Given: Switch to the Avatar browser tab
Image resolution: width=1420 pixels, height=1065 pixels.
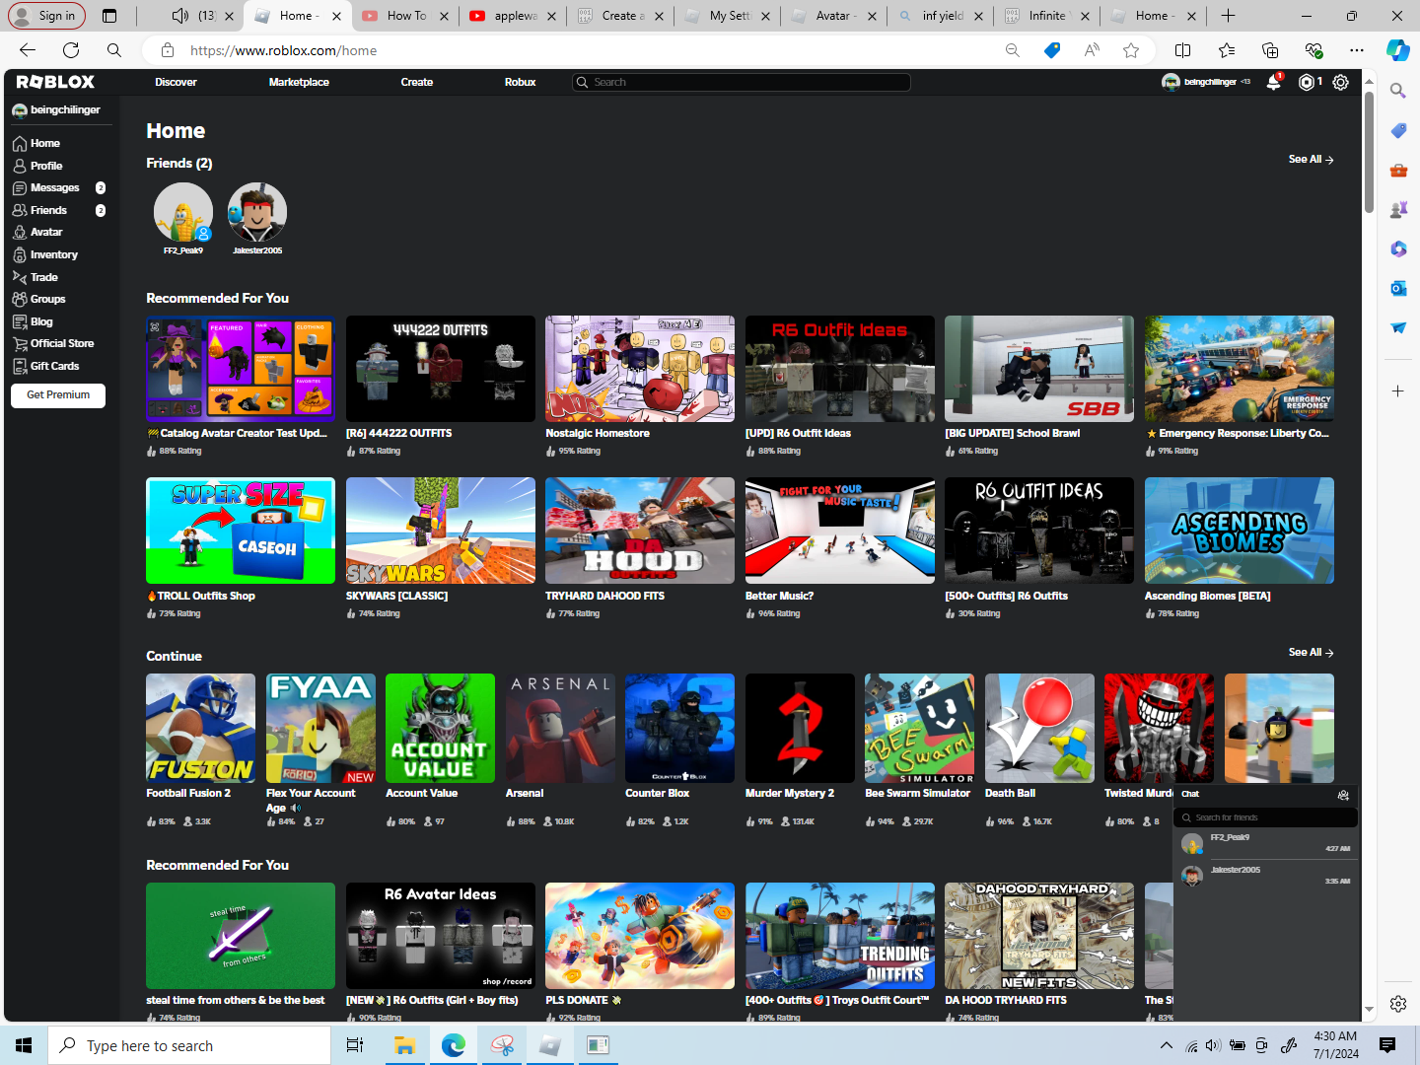Looking at the screenshot, I should [x=836, y=16].
